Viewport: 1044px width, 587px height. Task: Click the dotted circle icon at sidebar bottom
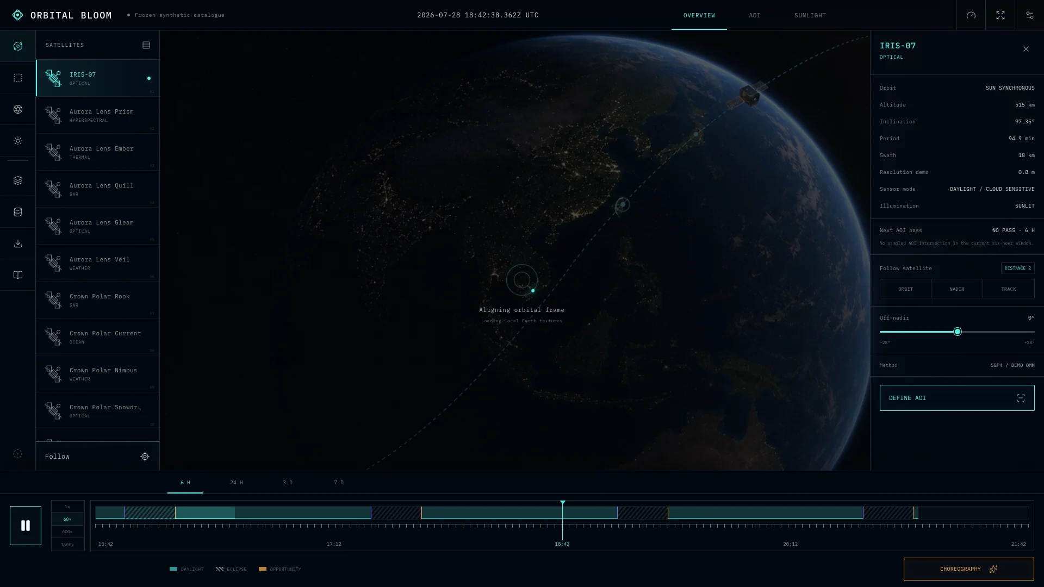click(x=18, y=454)
